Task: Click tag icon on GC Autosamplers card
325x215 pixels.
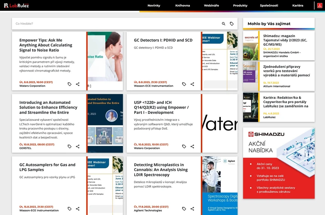Action: (70, 209)
